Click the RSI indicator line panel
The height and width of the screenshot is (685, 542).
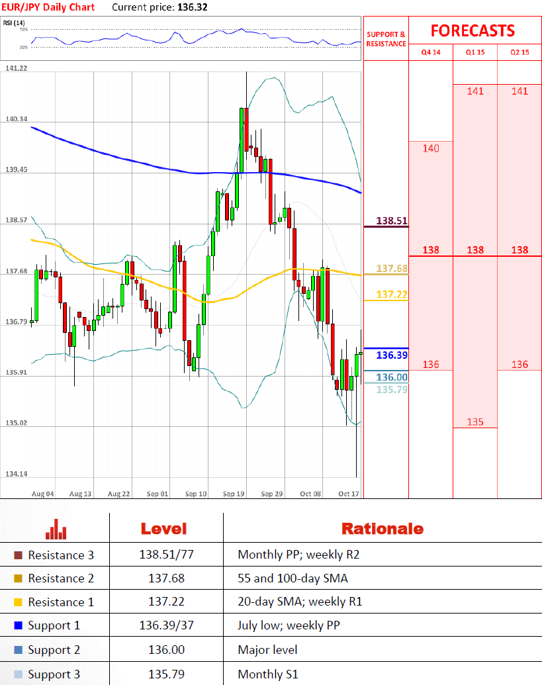pyautogui.click(x=181, y=38)
